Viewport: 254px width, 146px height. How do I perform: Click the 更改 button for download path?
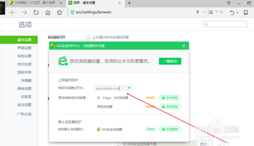tap(205, 144)
